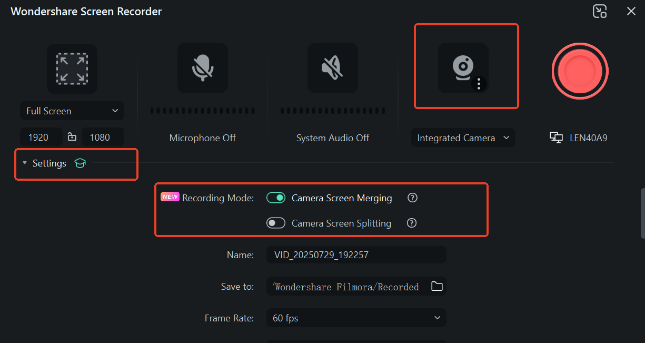This screenshot has height=343, width=645.
Task: Open the Settings tutorial graduation cap icon
Action: (80, 163)
